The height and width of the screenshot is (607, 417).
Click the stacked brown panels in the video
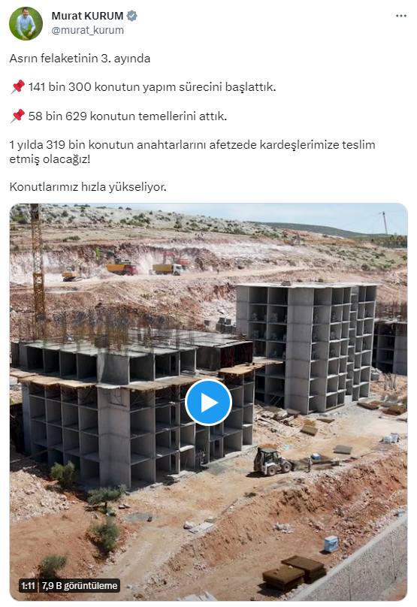tap(295, 573)
